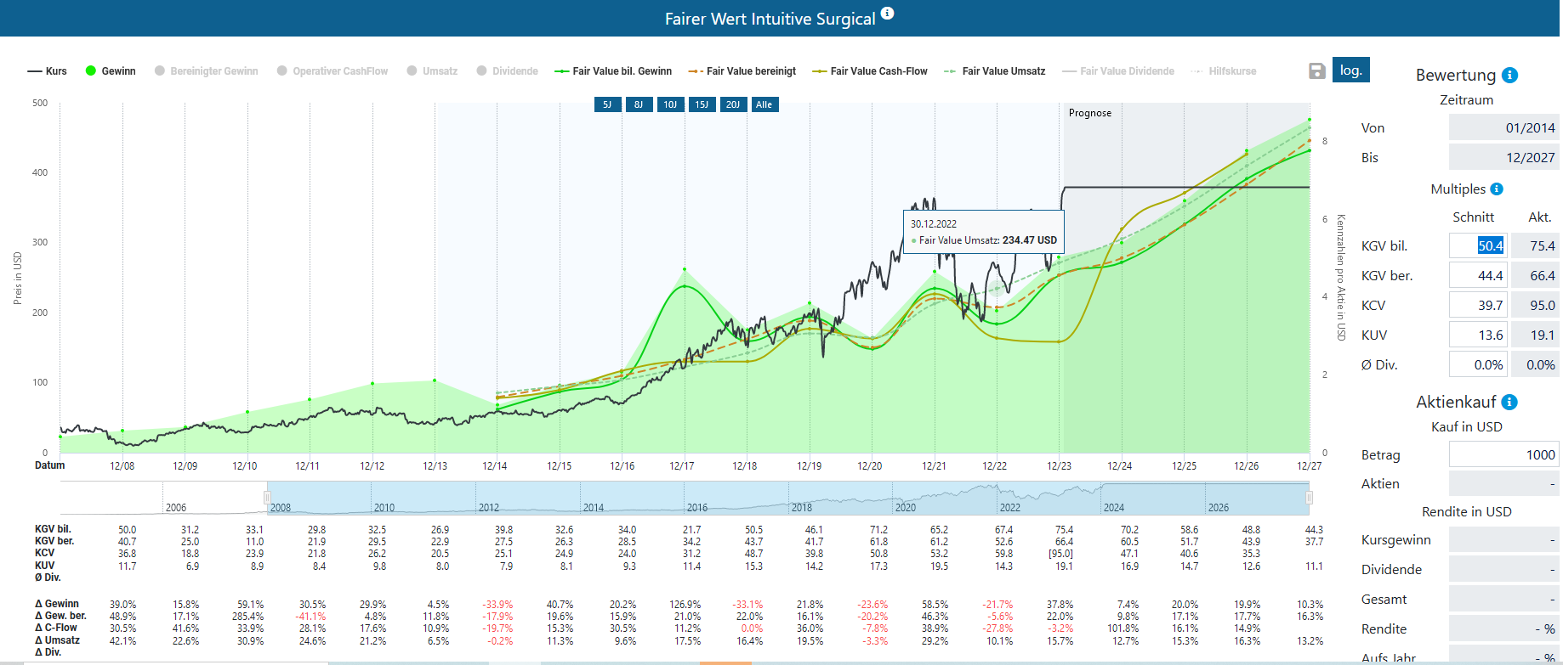The height and width of the screenshot is (665, 1563).
Task: Click the KGV ber. Akt. value 66.4
Action: 1535,275
